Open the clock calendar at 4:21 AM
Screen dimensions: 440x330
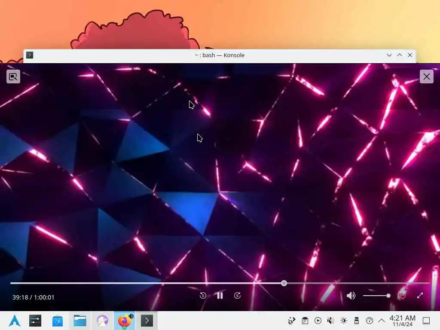click(402, 321)
